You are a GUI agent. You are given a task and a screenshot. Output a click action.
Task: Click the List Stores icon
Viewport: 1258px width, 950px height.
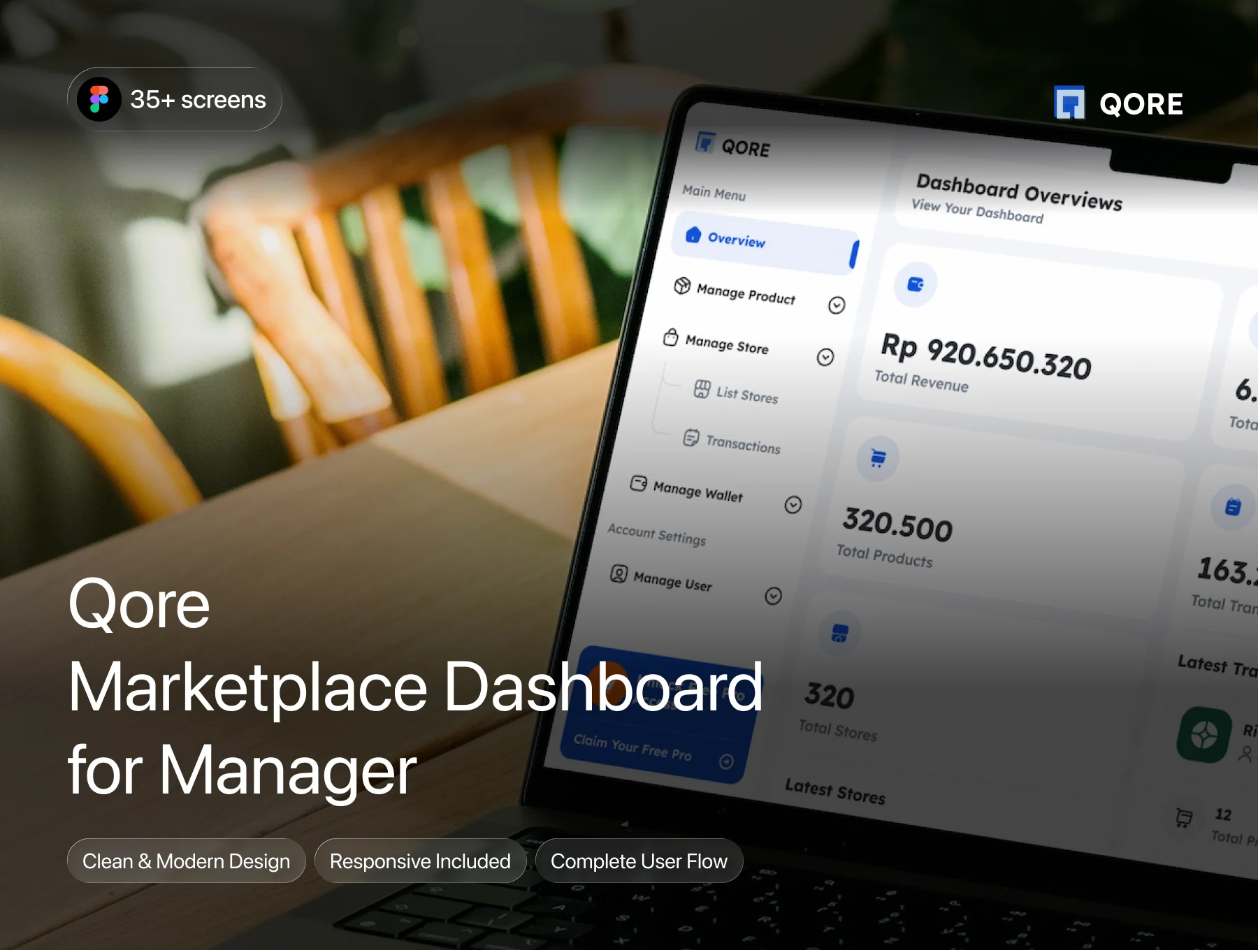pos(702,389)
